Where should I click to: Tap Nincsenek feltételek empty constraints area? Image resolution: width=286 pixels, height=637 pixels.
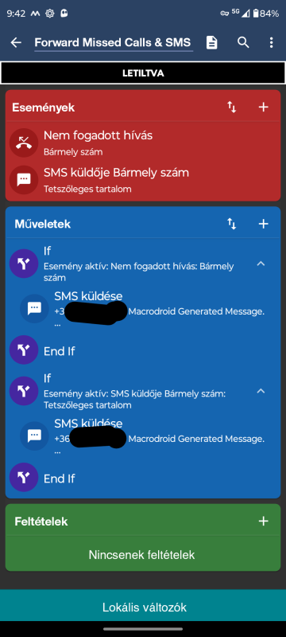[x=143, y=554]
